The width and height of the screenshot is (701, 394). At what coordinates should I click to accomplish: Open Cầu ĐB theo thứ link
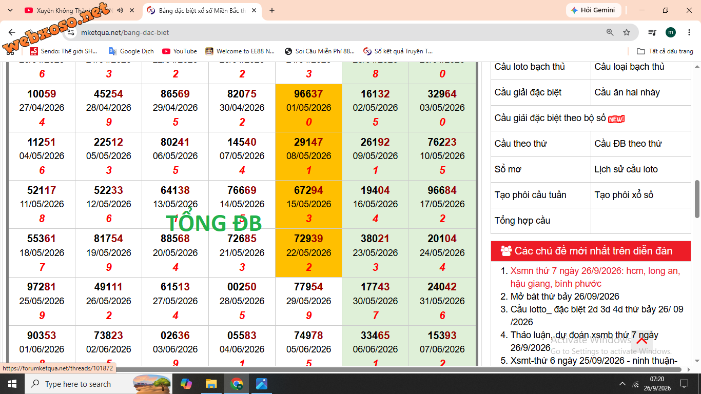click(628, 144)
